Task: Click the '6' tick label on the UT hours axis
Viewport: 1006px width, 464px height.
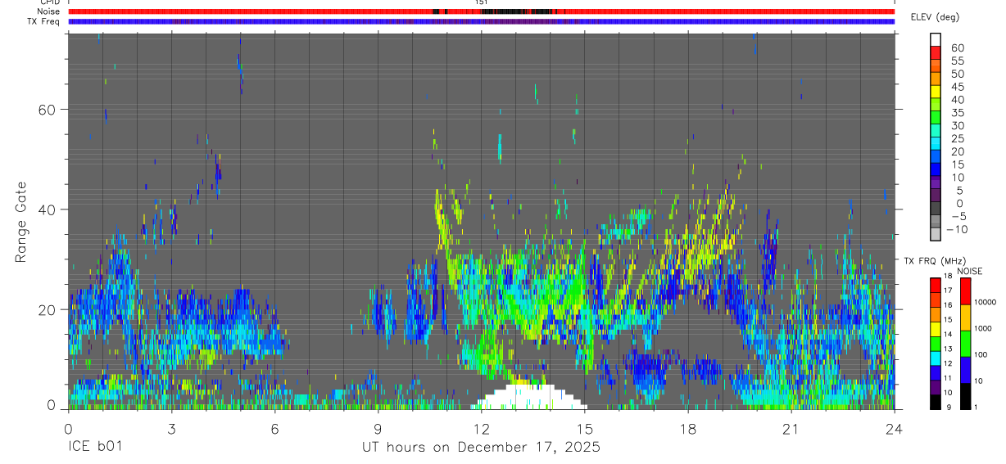Action: tap(274, 429)
